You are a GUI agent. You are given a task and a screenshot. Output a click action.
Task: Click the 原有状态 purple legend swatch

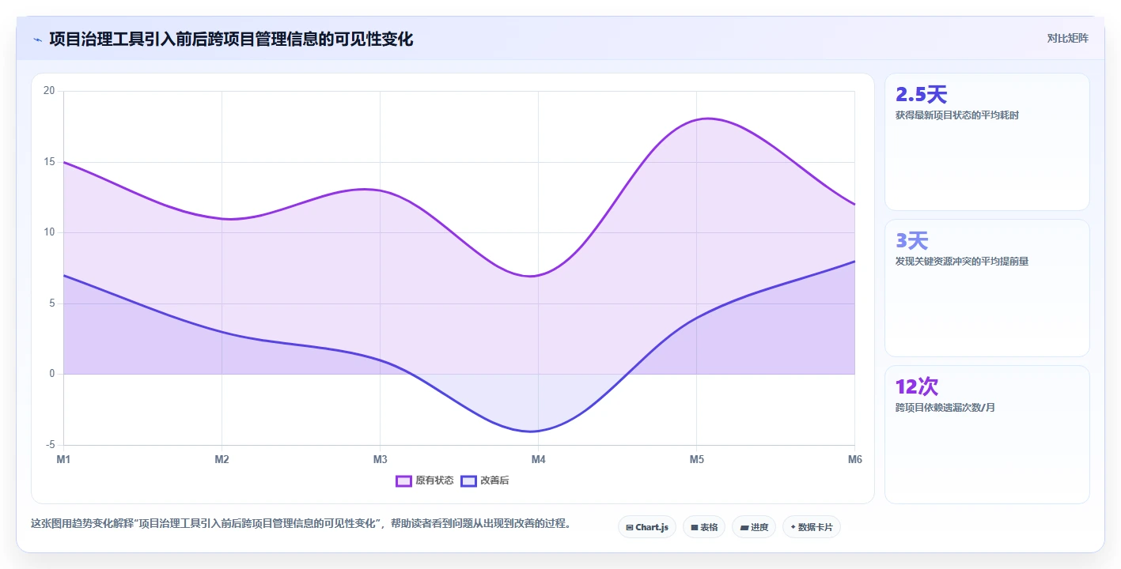tap(404, 480)
